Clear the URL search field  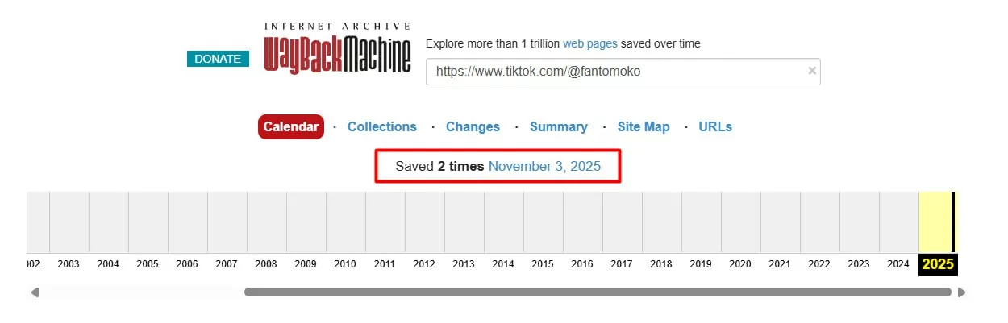click(812, 71)
